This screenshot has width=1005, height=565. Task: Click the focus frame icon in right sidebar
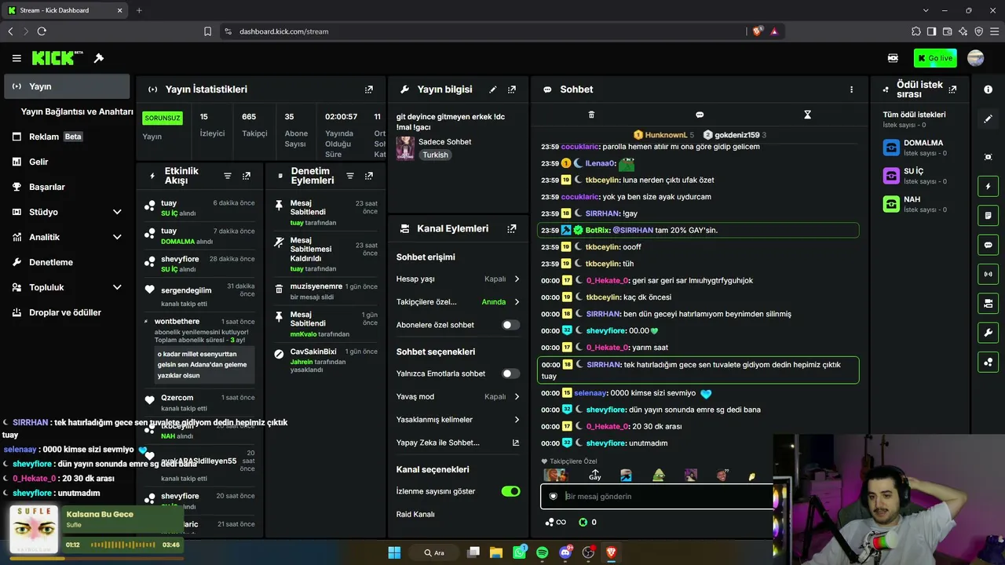point(988,157)
